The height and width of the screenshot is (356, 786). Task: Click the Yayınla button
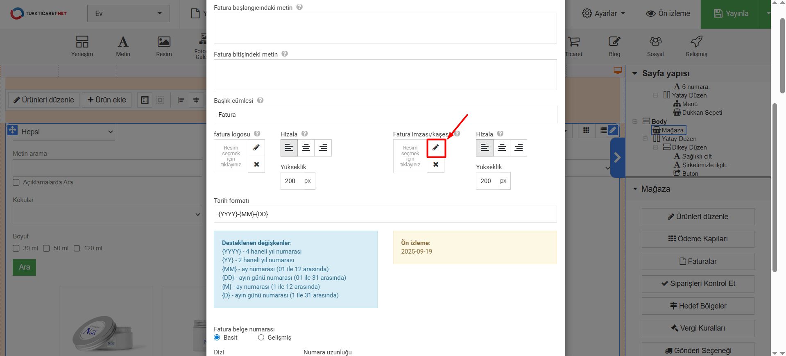[x=731, y=14]
